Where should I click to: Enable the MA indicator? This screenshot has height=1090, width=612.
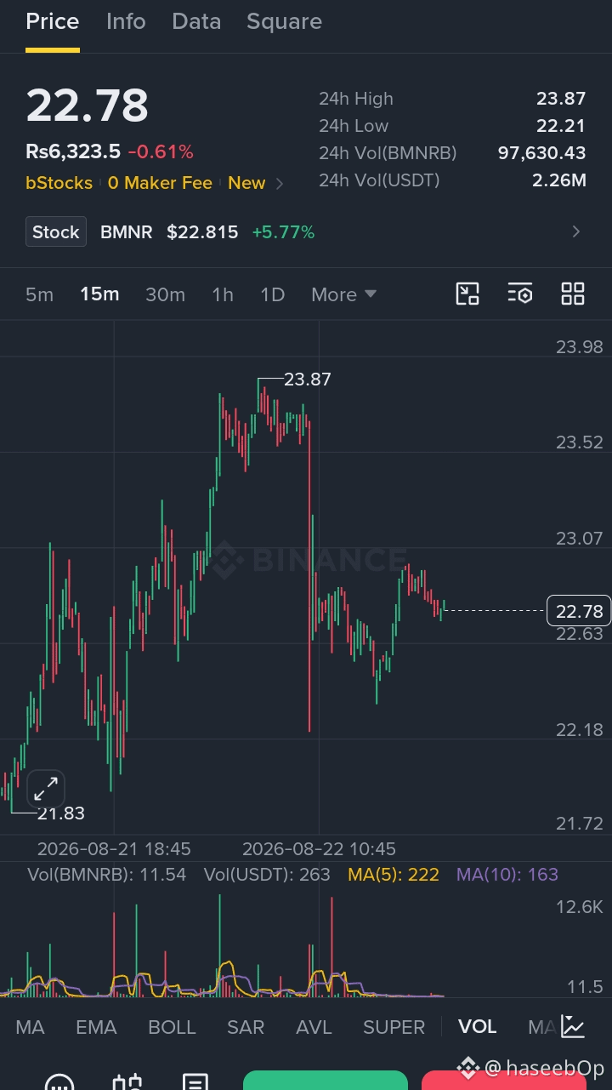coord(30,1027)
